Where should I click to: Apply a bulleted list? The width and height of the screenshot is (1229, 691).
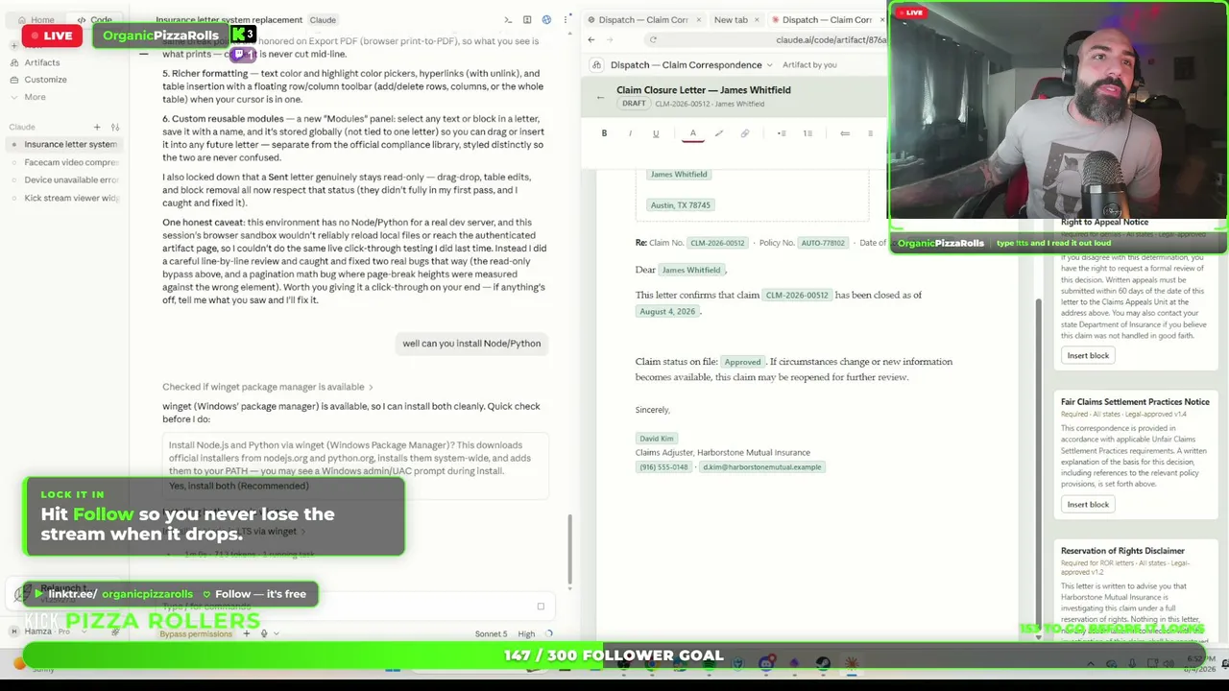coord(782,133)
